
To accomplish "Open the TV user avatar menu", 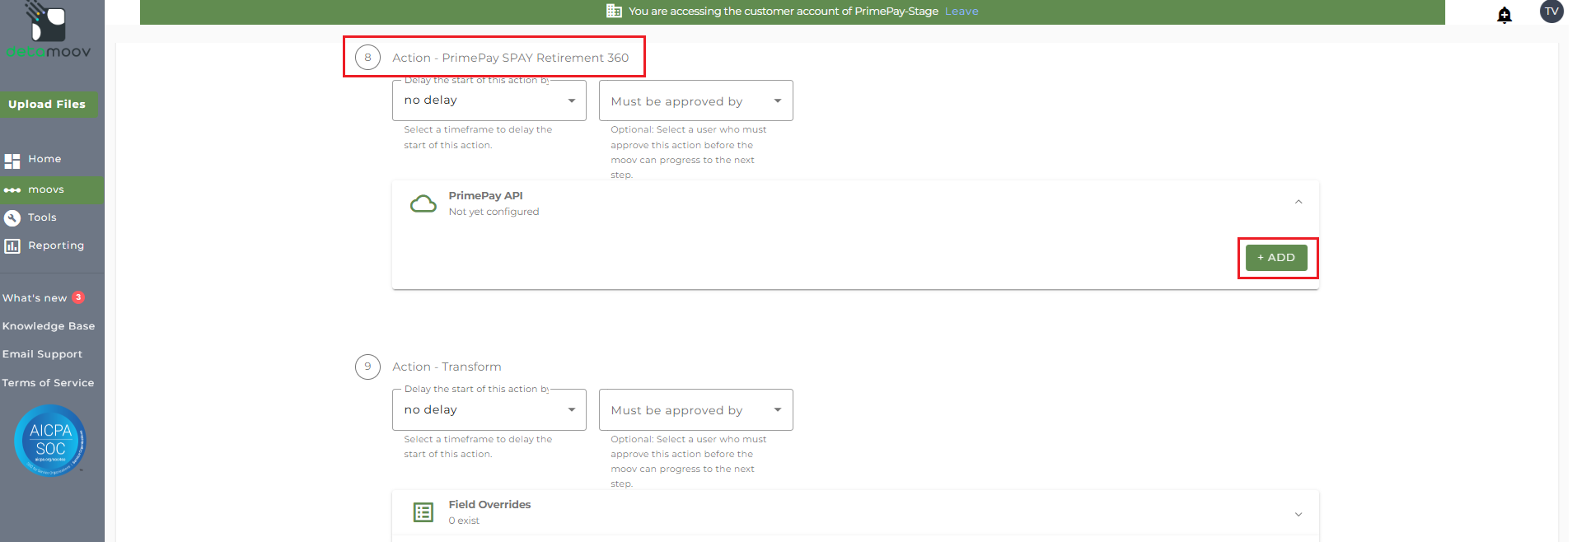I will pos(1551,12).
